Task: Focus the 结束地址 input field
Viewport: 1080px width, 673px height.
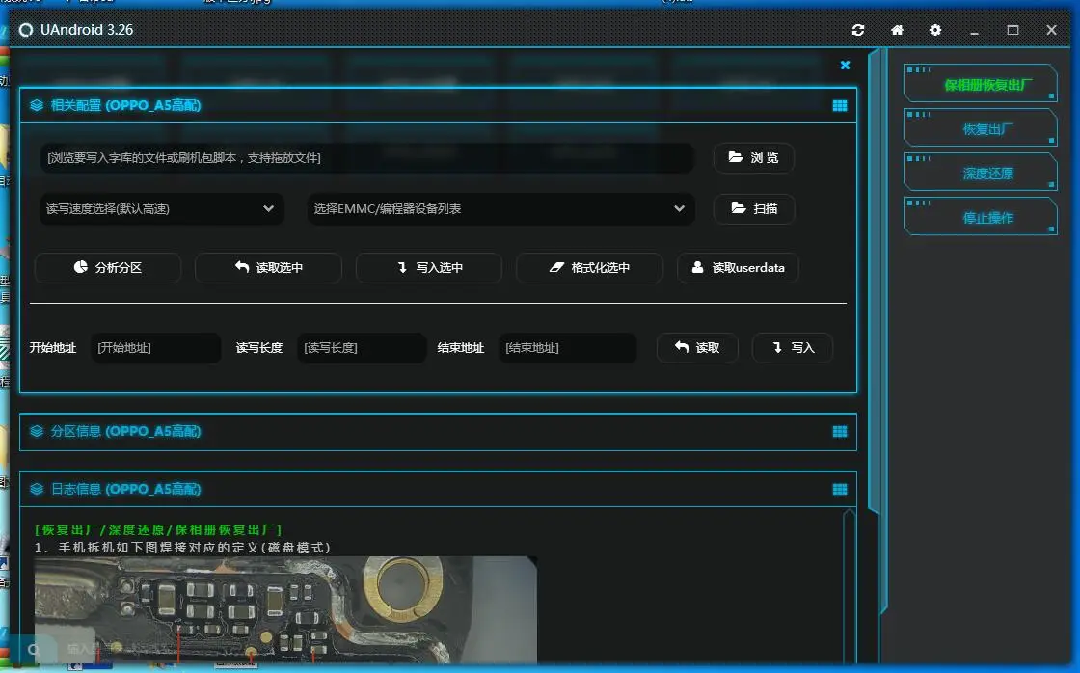Action: (568, 348)
